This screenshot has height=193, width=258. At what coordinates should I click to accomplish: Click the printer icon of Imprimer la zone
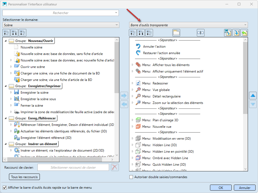(17, 112)
